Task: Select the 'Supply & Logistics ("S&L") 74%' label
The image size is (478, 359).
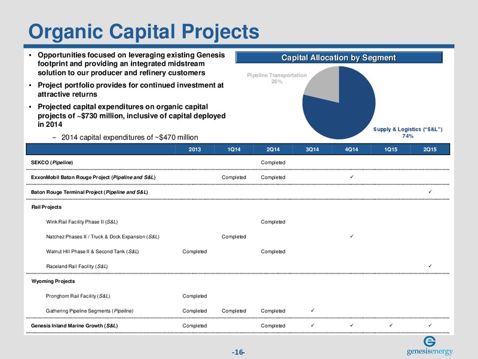Action: (407, 132)
